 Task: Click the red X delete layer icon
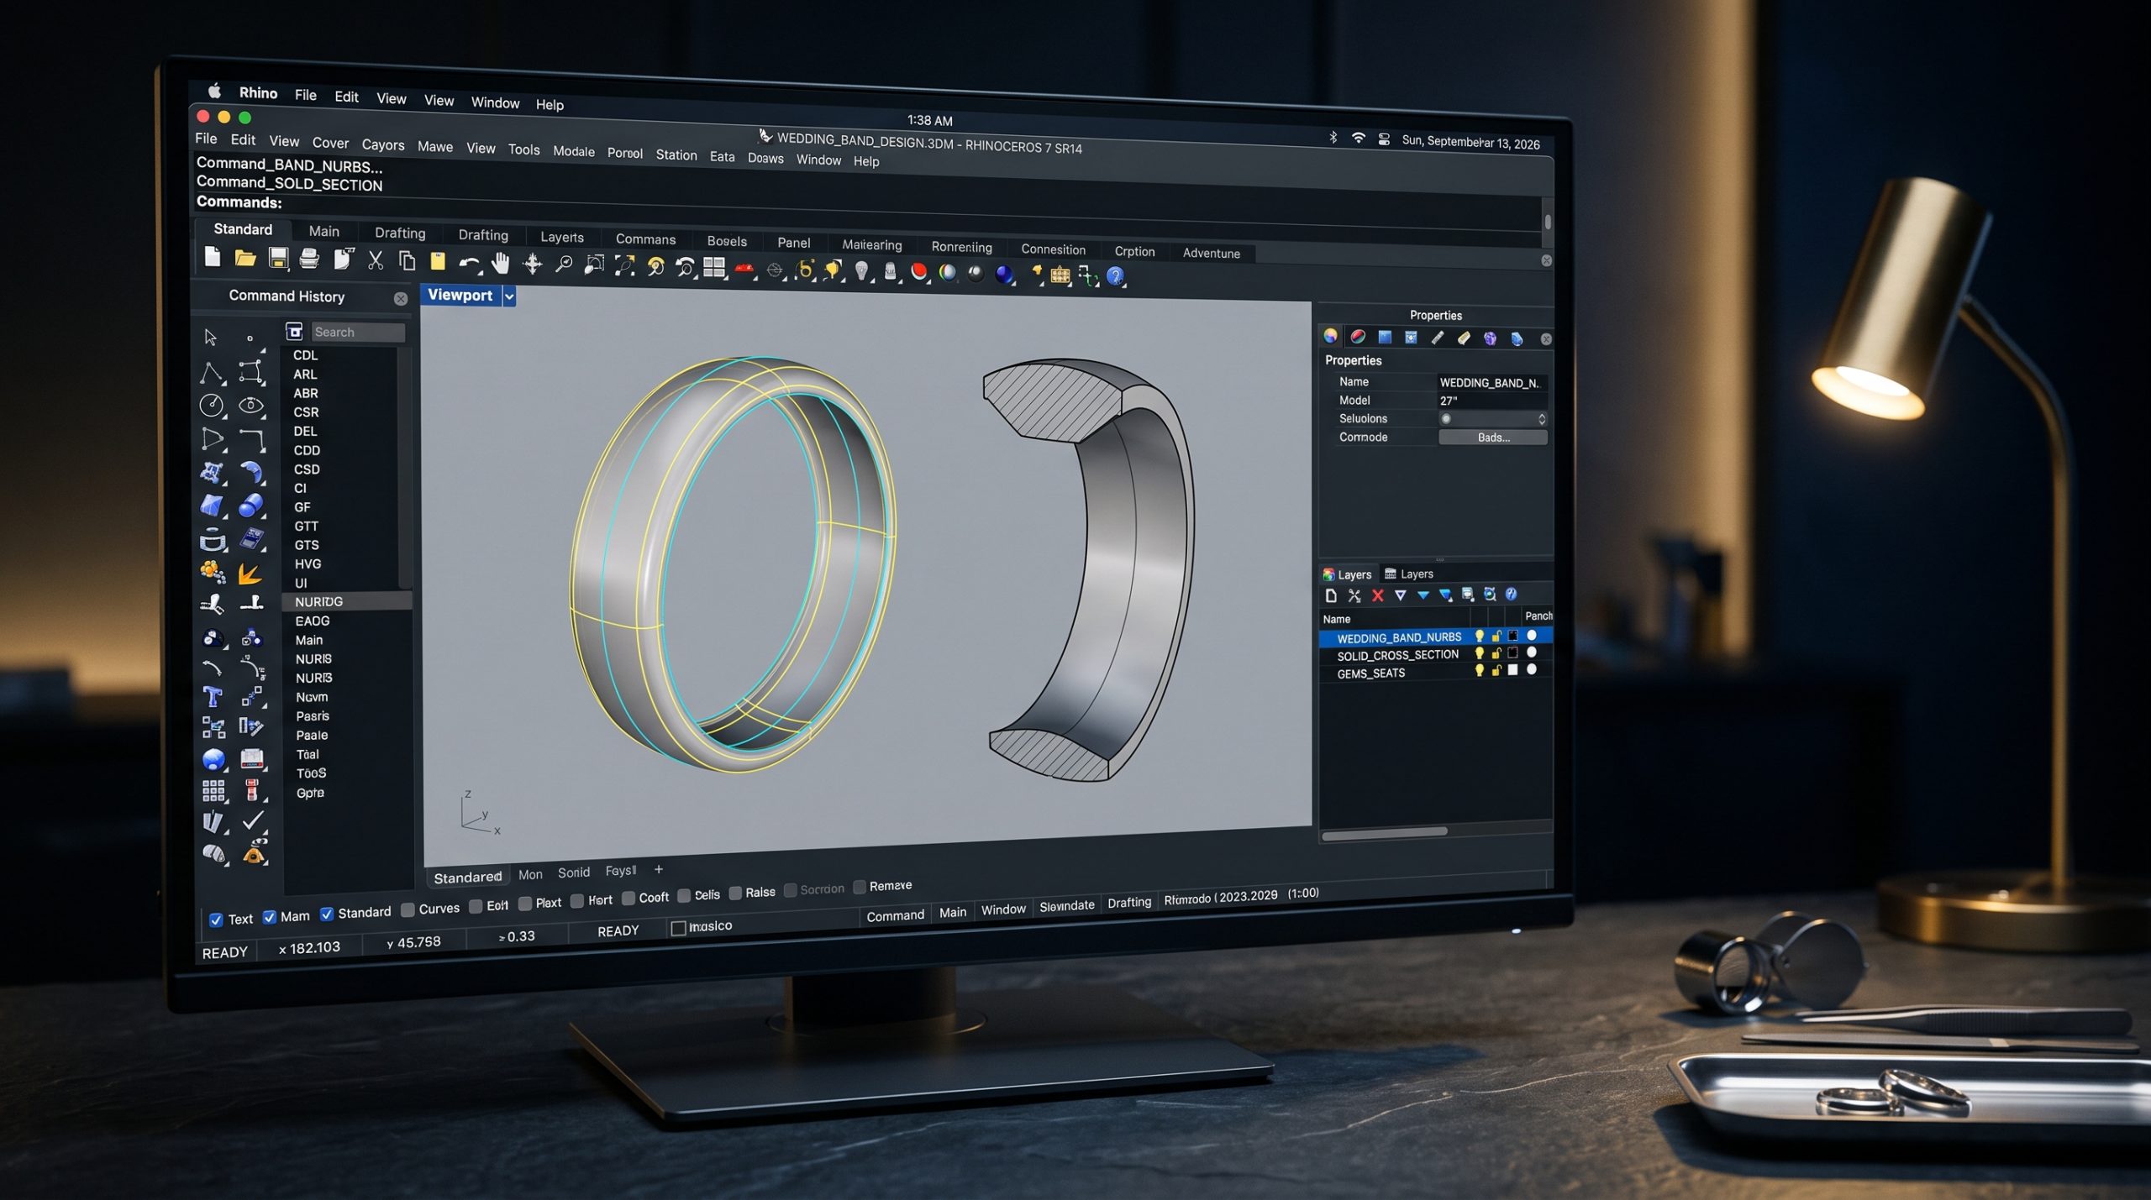click(1377, 595)
